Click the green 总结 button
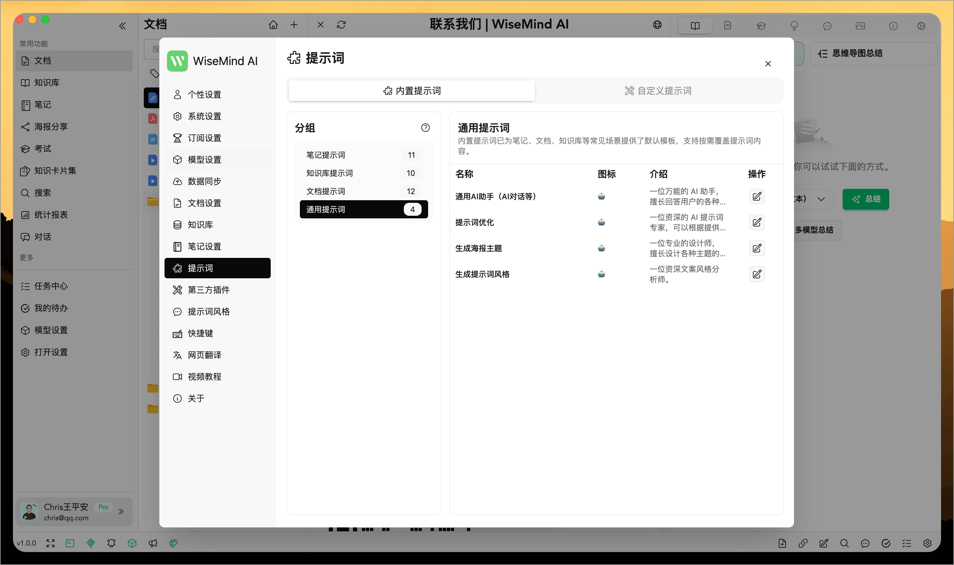This screenshot has height=565, width=954. (866, 199)
